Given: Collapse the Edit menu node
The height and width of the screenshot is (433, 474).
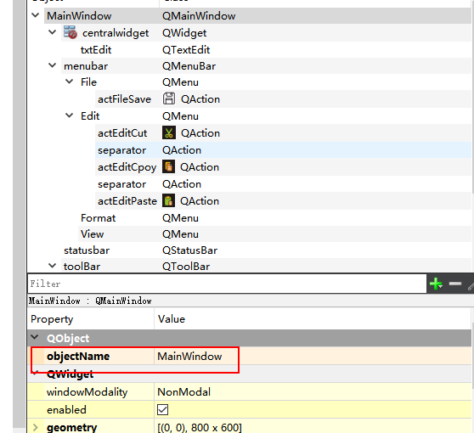Looking at the screenshot, I should (x=69, y=115).
